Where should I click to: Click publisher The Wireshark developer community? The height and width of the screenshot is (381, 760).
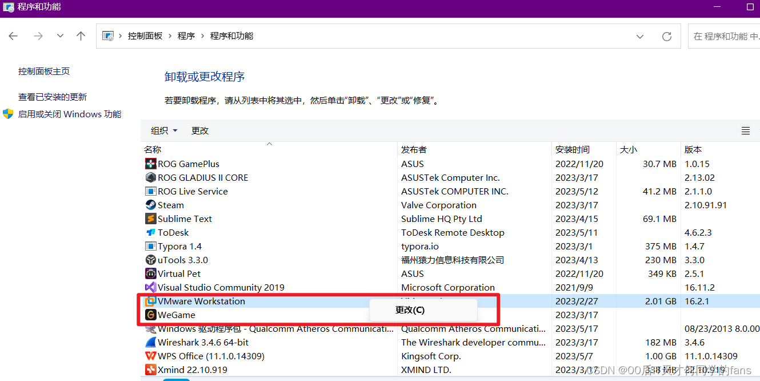(x=473, y=342)
